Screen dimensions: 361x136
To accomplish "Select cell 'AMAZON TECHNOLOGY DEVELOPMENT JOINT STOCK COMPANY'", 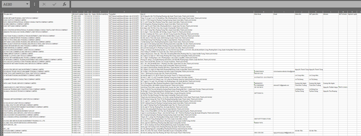I will click(37, 32).
